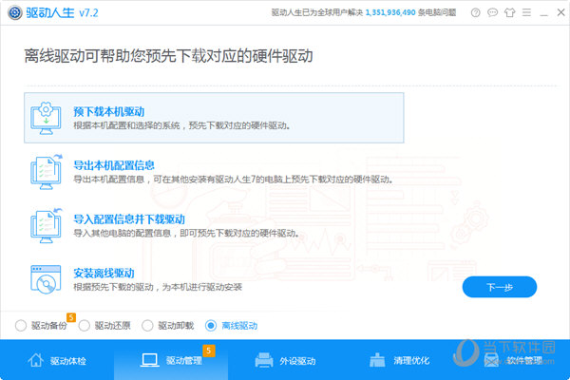Open the help question mark icon
This screenshot has height=380, width=570.
click(475, 12)
